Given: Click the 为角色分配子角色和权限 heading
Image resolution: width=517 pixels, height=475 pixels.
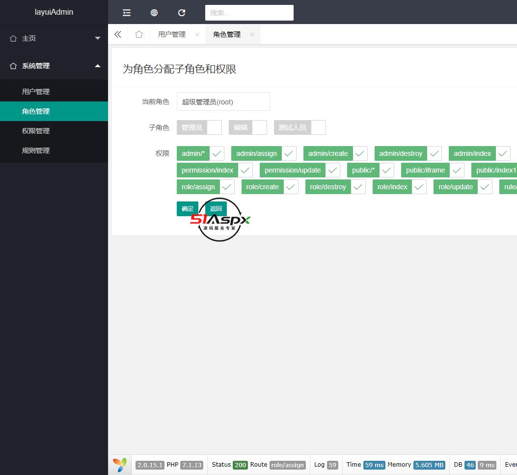Looking at the screenshot, I should point(179,69).
